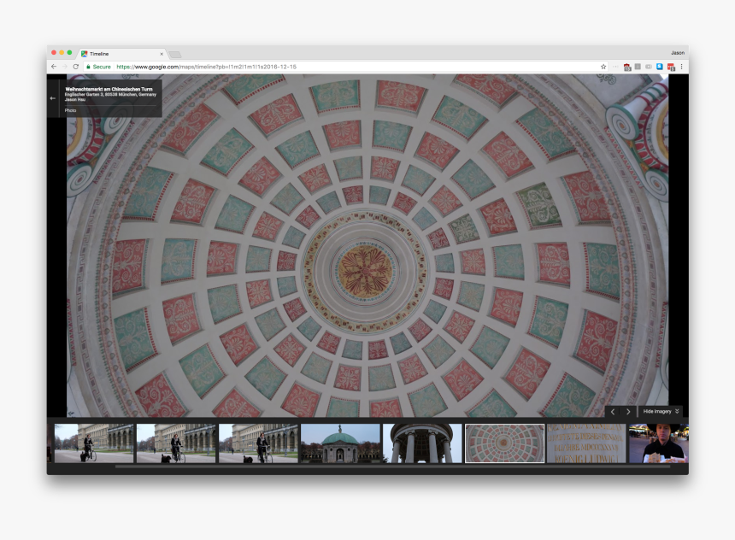Open the rightmost red extension with badge

pyautogui.click(x=671, y=67)
